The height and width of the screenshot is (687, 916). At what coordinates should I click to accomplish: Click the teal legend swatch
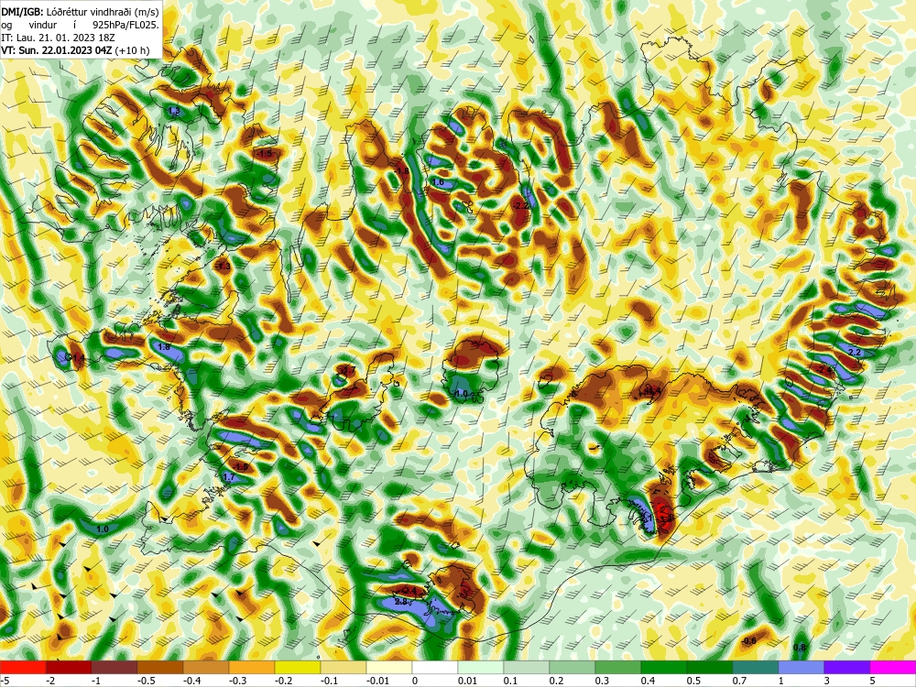pos(756,667)
